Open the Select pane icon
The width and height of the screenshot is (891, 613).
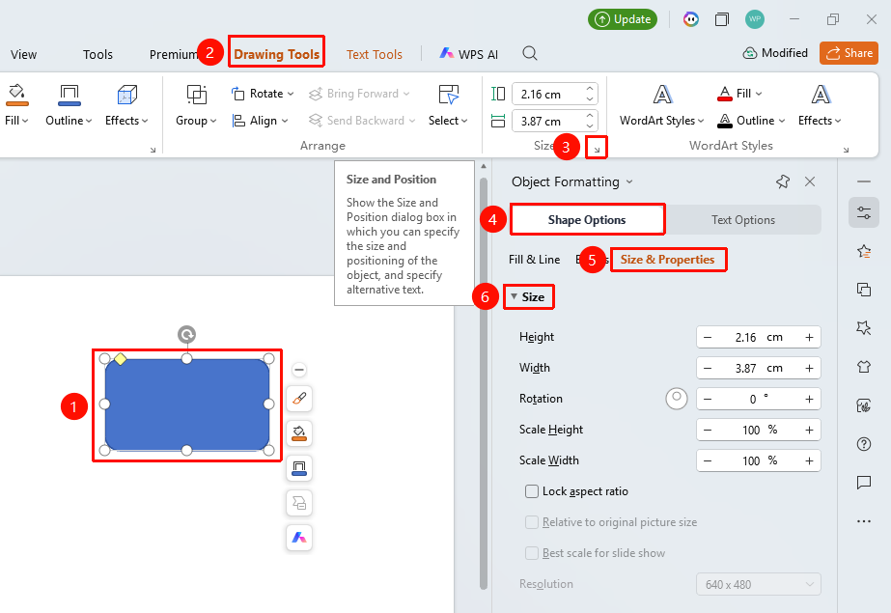(x=448, y=95)
